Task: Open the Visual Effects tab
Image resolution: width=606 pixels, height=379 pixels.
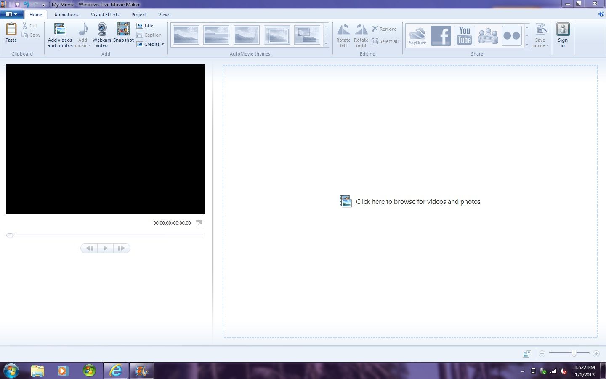Action: [x=105, y=15]
